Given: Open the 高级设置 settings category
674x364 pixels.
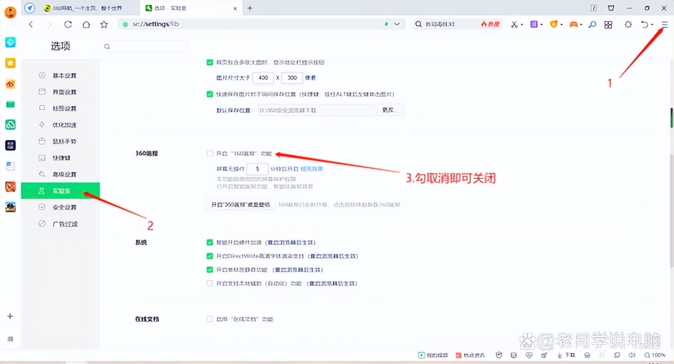Looking at the screenshot, I should [60, 174].
